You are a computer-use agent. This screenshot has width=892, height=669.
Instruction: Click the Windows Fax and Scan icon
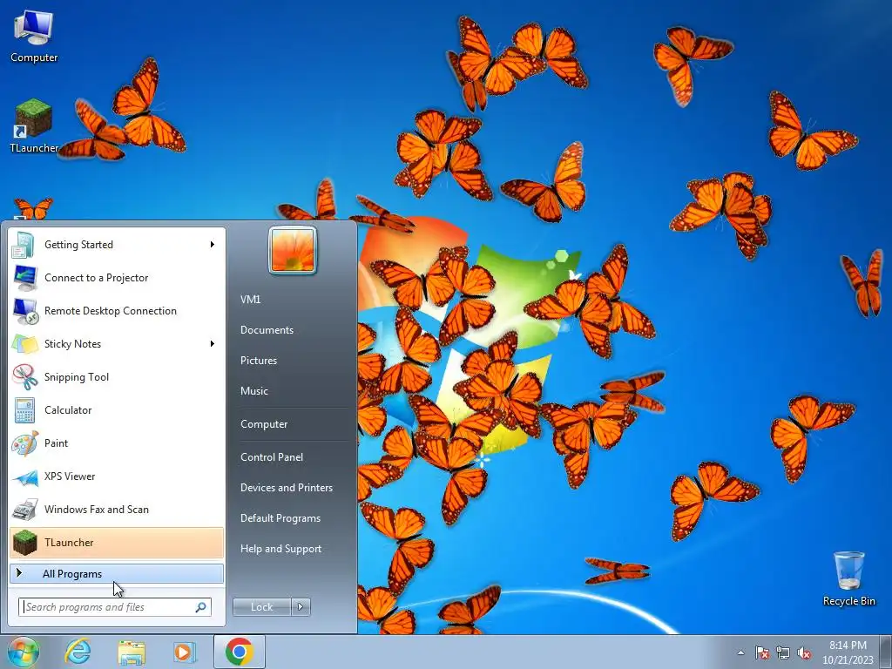click(24, 509)
